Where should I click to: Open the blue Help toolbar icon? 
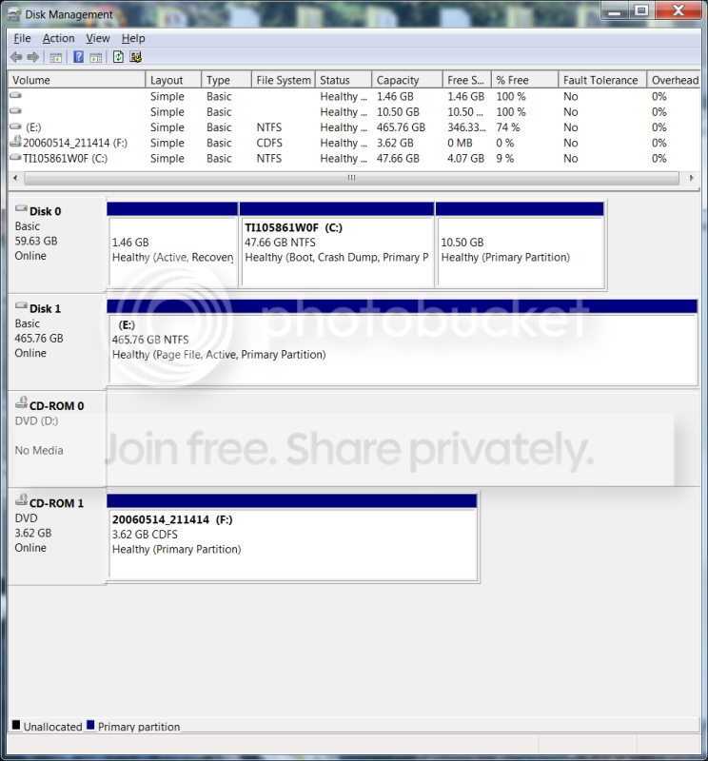click(78, 57)
